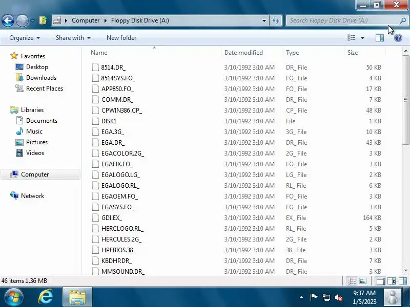Click the HERCULES.2G_ file name
Viewport: 410px width, 307px height.
click(121, 239)
